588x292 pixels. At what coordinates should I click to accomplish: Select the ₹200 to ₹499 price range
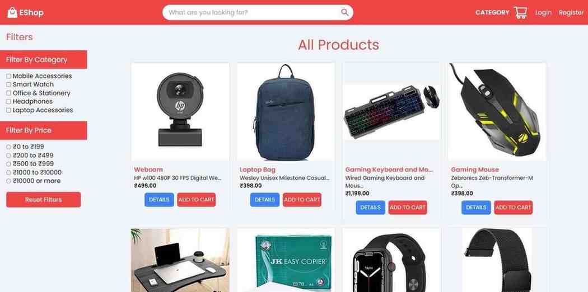click(8, 156)
